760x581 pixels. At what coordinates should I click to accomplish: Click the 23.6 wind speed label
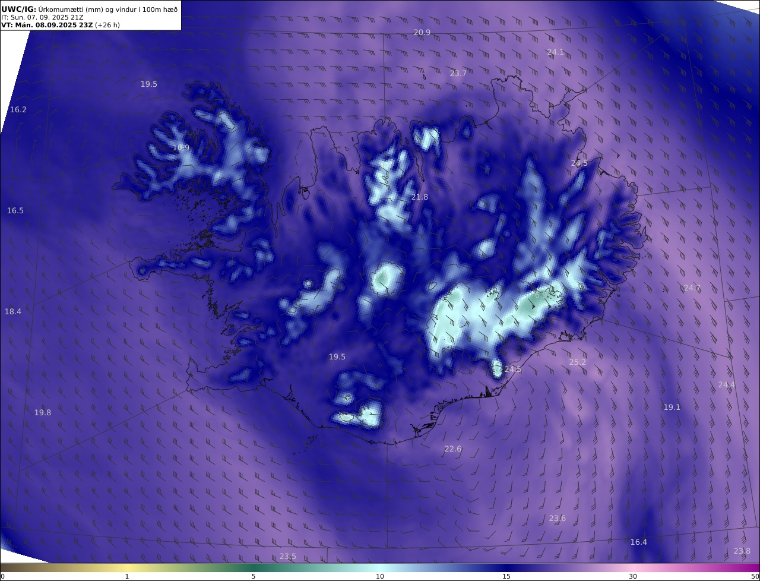click(x=558, y=518)
